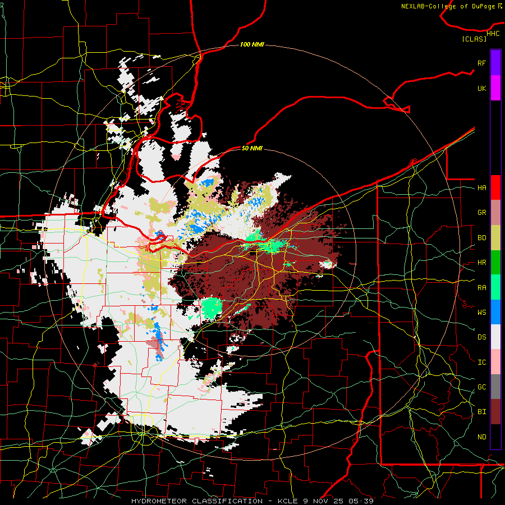This screenshot has width=505, height=505.
Task: Click the GR legend color swatch
Action: click(x=495, y=213)
